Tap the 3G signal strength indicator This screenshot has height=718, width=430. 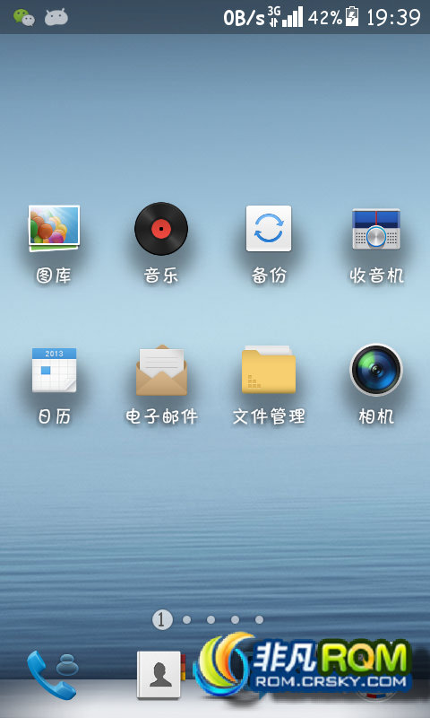[286, 16]
